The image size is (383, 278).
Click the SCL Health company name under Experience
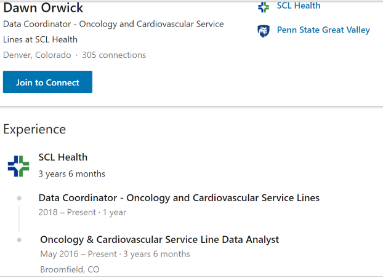coord(63,157)
